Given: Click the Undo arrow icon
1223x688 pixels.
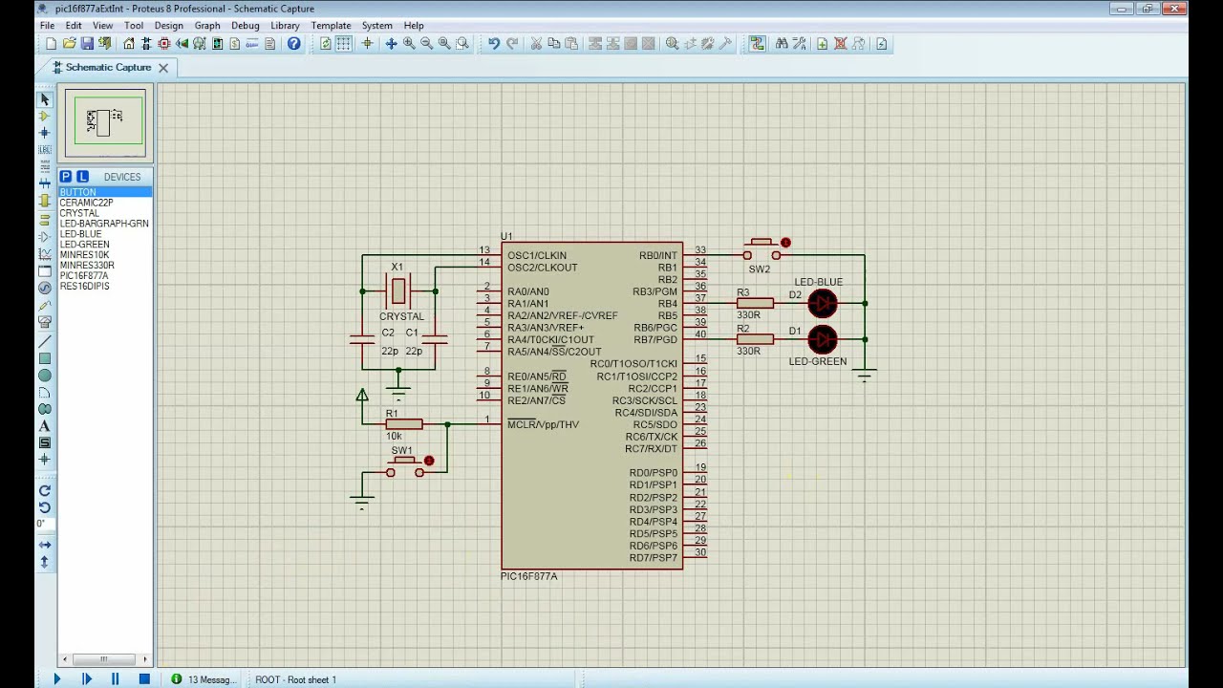Looking at the screenshot, I should point(494,44).
